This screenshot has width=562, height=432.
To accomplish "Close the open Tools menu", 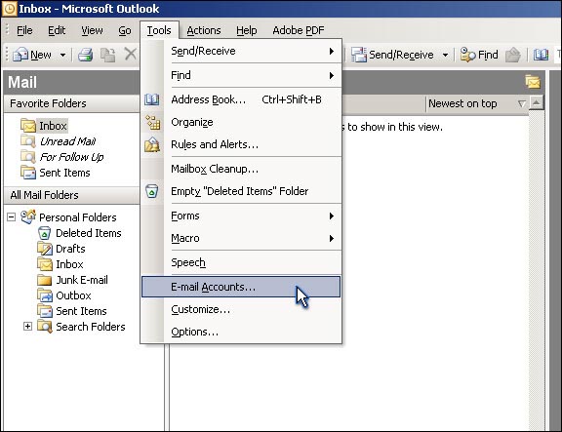I will 159,30.
